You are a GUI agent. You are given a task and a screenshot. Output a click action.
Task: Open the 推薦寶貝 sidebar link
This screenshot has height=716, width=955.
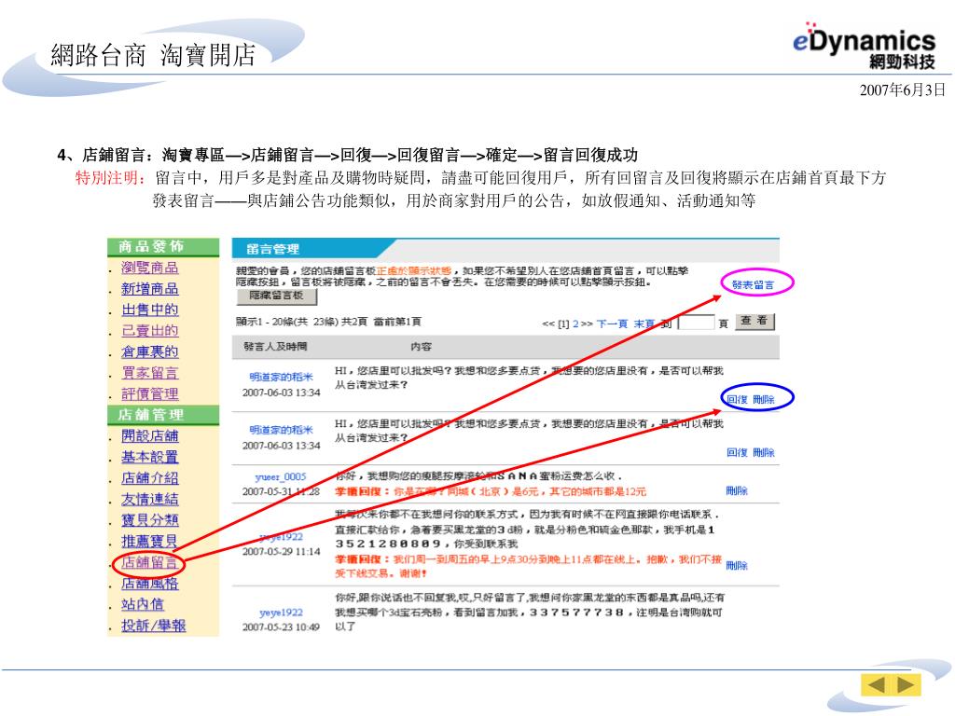click(x=150, y=541)
